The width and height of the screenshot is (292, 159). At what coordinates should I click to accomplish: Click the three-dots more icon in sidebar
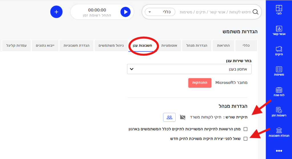pos(279,151)
